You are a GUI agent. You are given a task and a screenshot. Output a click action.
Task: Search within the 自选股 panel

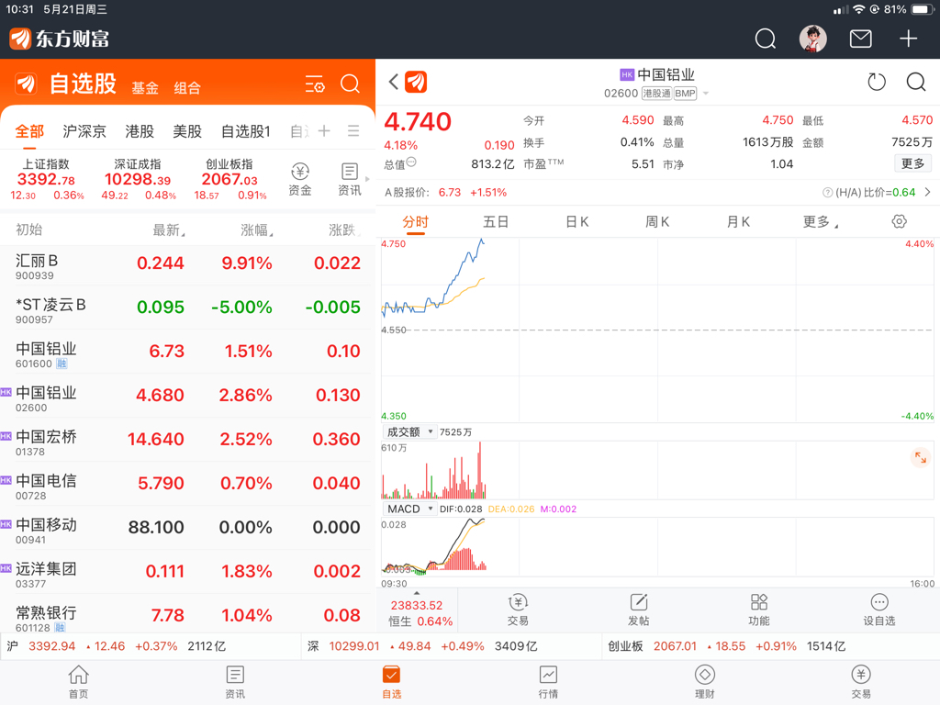350,84
